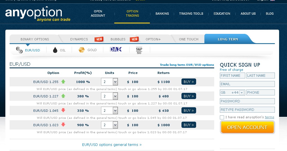This screenshot has height=151, width=287.
Task: Click the Password field
Action: pyautogui.click(x=247, y=101)
